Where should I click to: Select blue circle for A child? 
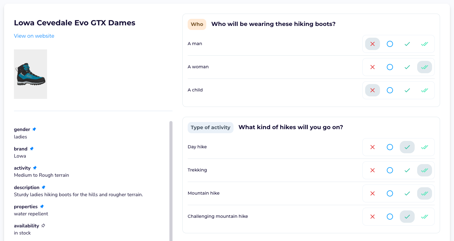click(x=390, y=90)
